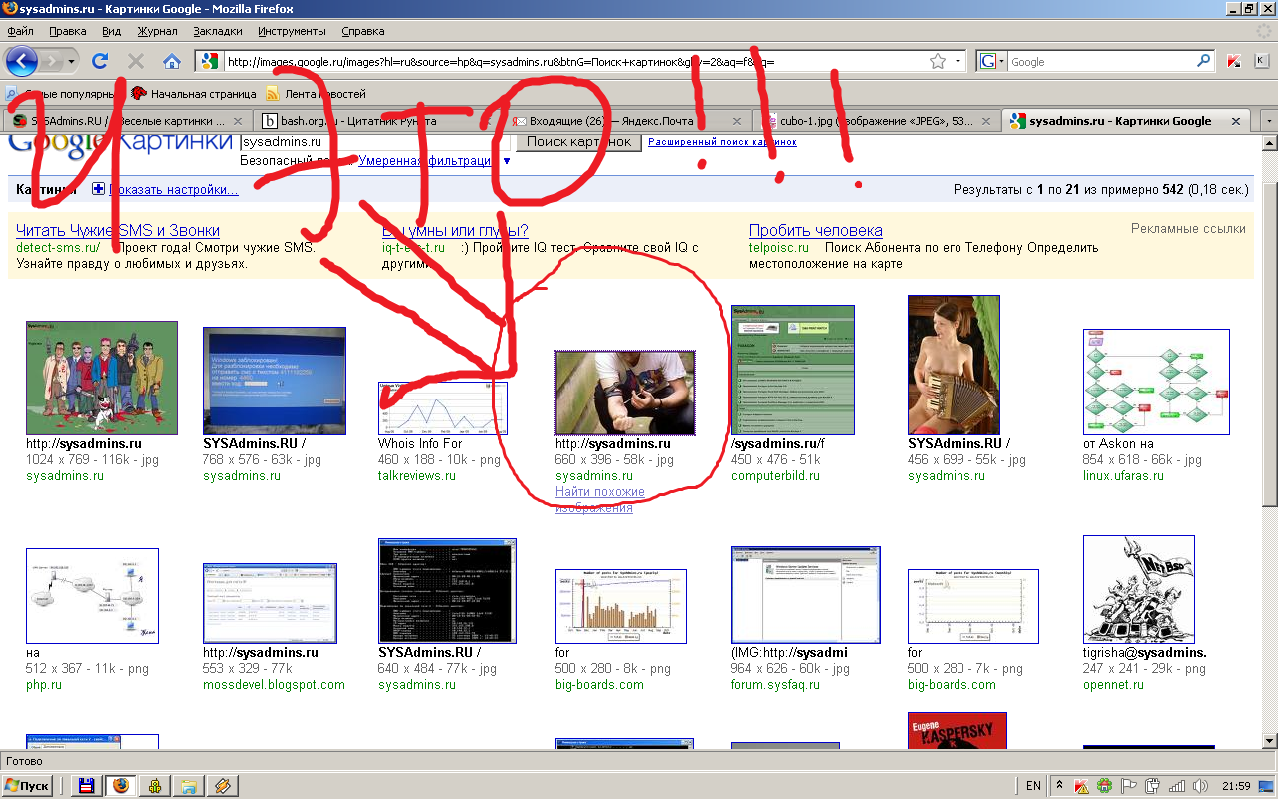Go back using Firefox back arrow
The image size is (1278, 799).
click(x=22, y=61)
